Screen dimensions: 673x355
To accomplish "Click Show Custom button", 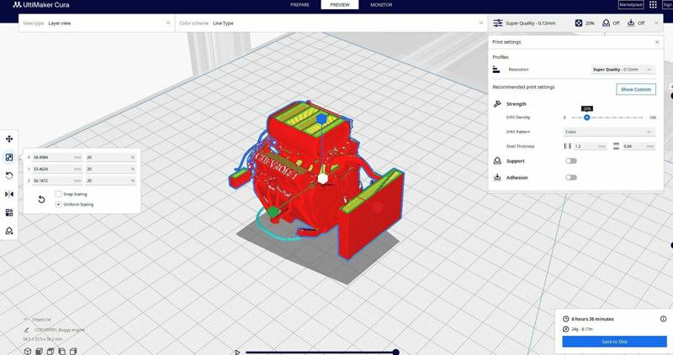I will pos(636,89).
